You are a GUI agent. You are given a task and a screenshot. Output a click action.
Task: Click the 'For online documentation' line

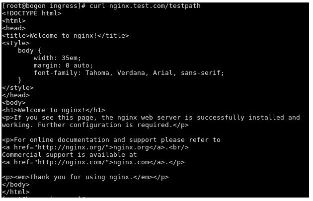pos(111,140)
